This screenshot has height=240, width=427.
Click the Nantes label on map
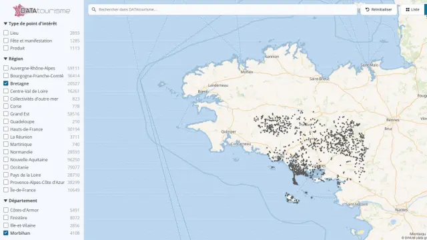point(401,210)
